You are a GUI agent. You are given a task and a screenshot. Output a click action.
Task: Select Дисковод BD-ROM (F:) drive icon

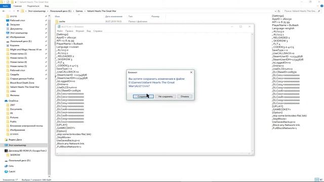[6, 151]
